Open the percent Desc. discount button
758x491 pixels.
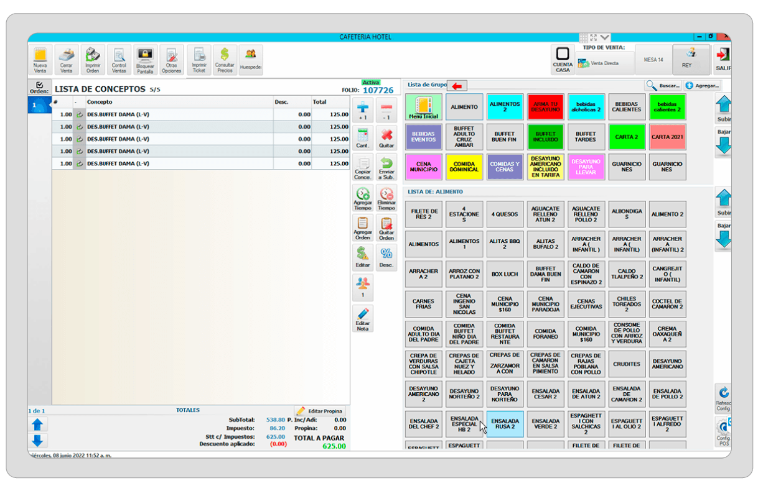(x=386, y=257)
